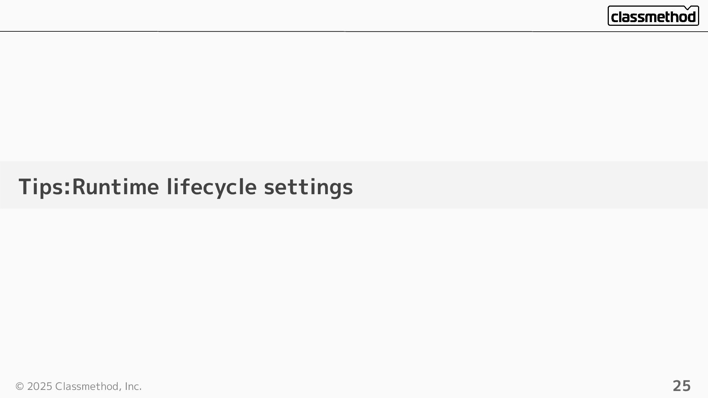Screen dimensions: 708x398
Task: Click the © symbol in the footer
Action: pyautogui.click(x=20, y=386)
